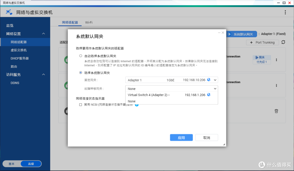Switch to 网络适配器 tab
294x171 pixels.
[x=70, y=23]
